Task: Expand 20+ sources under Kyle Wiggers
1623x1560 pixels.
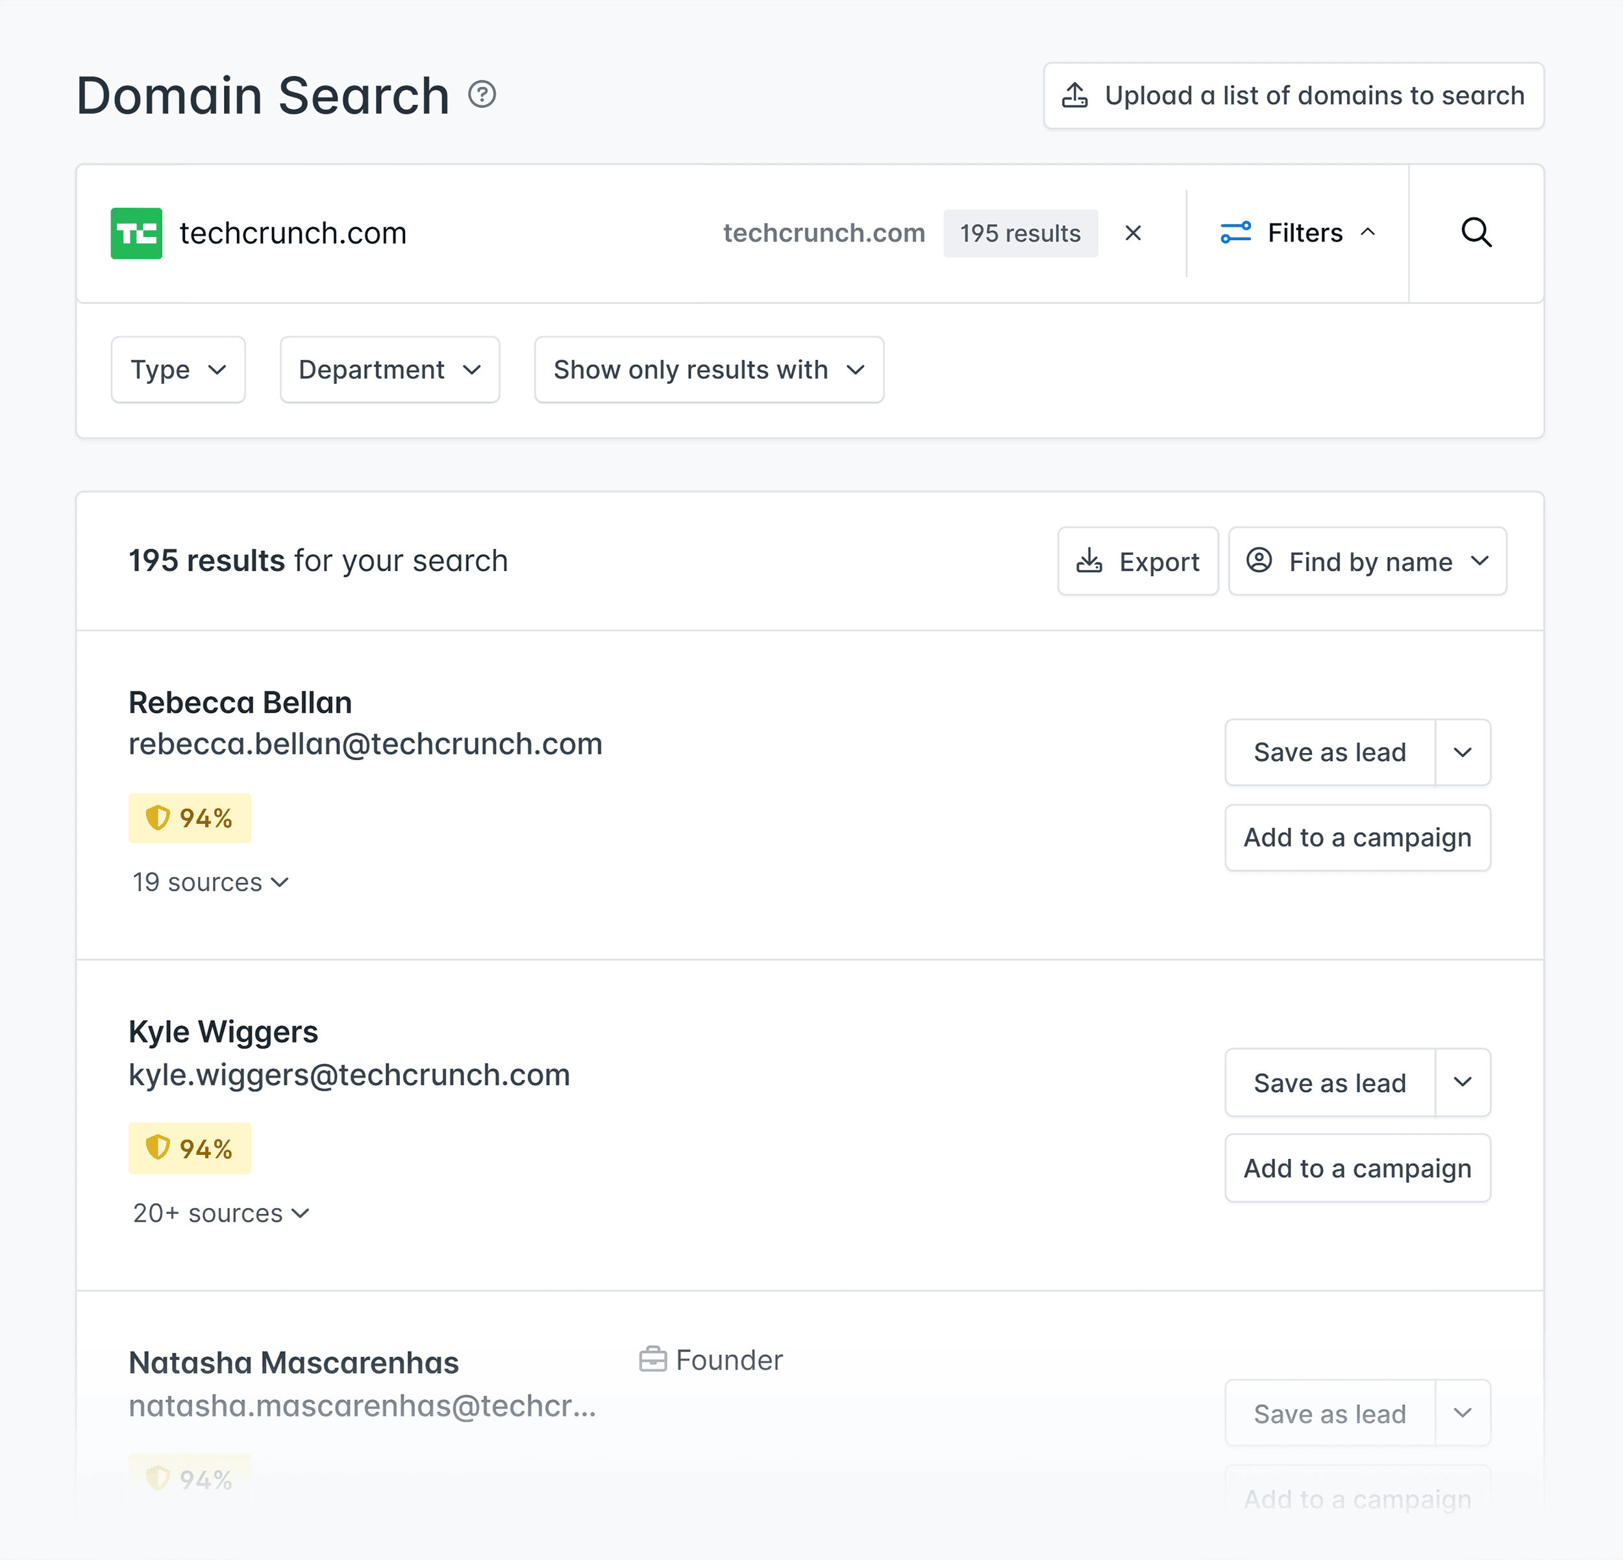Action: (220, 1213)
